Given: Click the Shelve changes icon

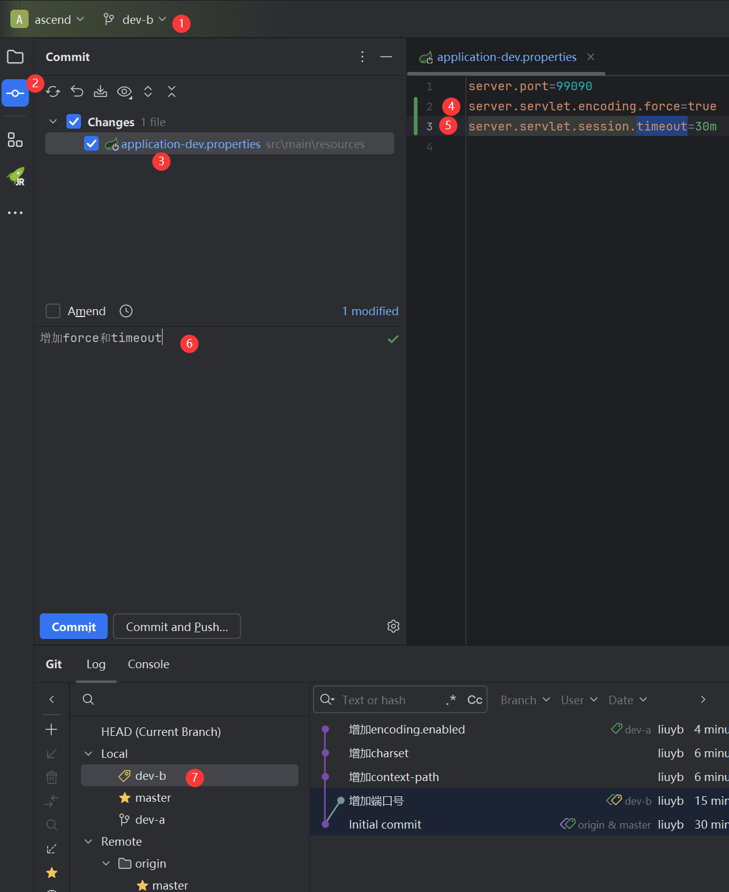Looking at the screenshot, I should [100, 91].
